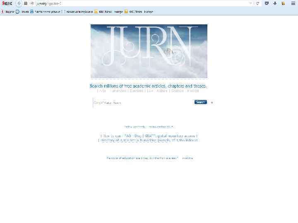
Task: Open the Почта bookmark
Action: [x=22, y=12]
